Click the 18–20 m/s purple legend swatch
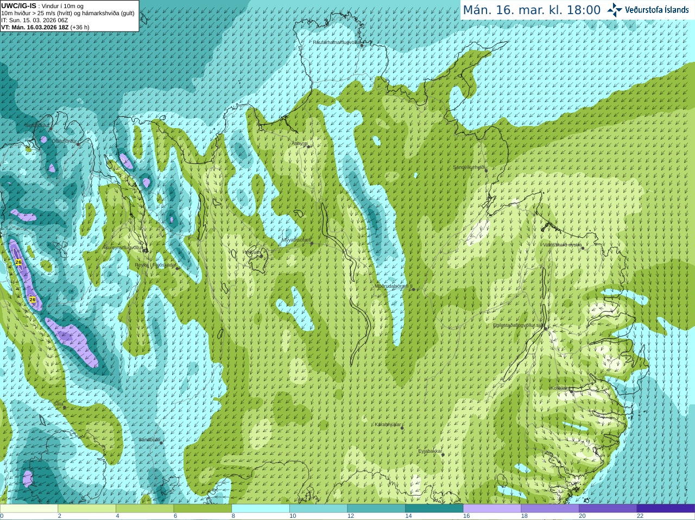695x520 pixels. coord(550,509)
